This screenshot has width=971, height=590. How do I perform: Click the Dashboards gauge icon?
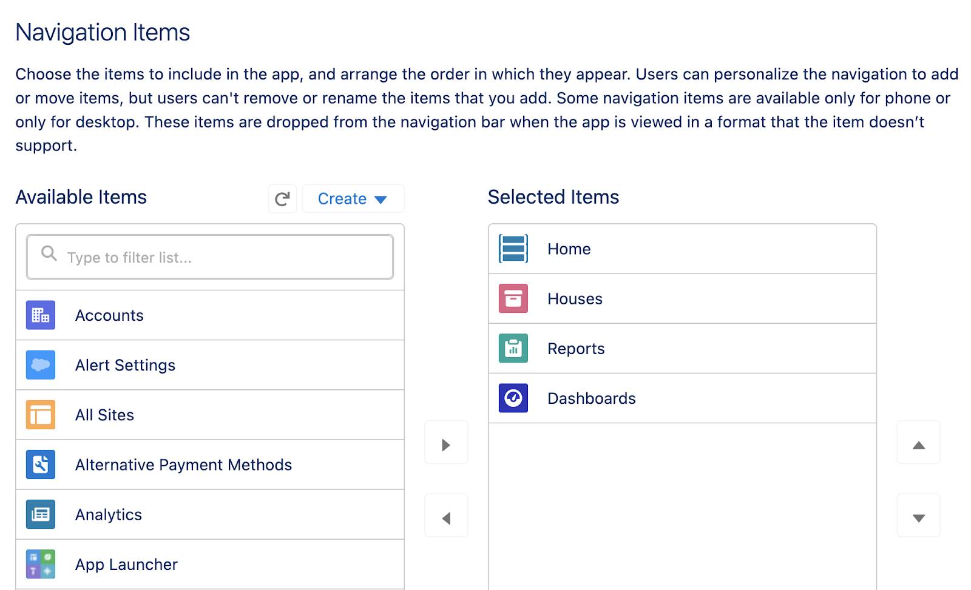click(x=513, y=398)
